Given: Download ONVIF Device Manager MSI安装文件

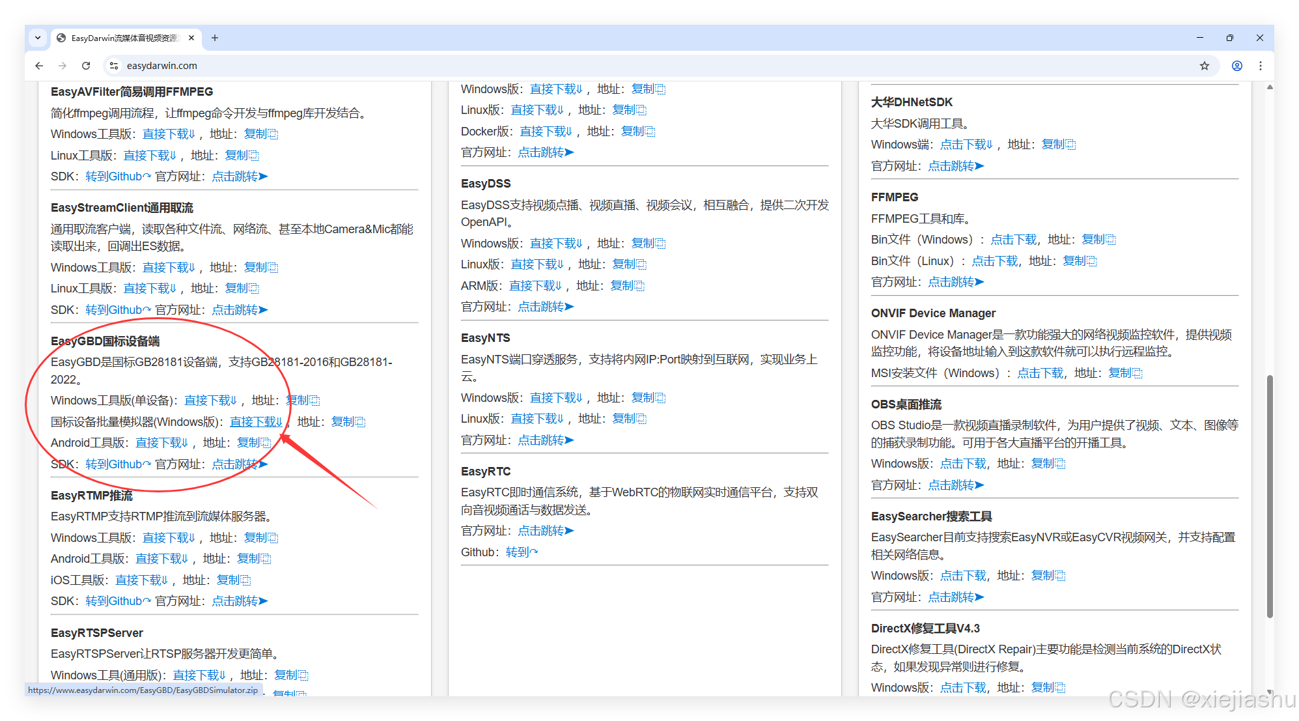Looking at the screenshot, I should [1041, 373].
